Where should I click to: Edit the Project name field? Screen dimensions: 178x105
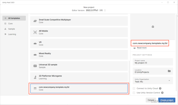(153, 62)
